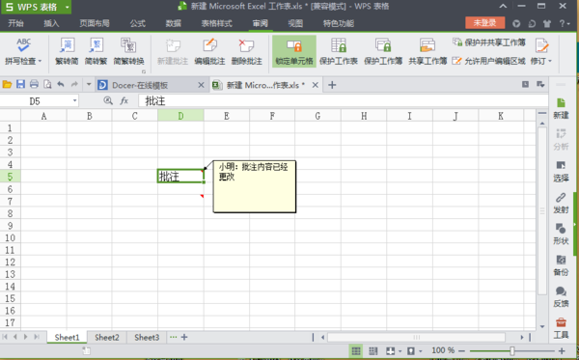
Task: Click the print icon
Action: click(x=34, y=85)
